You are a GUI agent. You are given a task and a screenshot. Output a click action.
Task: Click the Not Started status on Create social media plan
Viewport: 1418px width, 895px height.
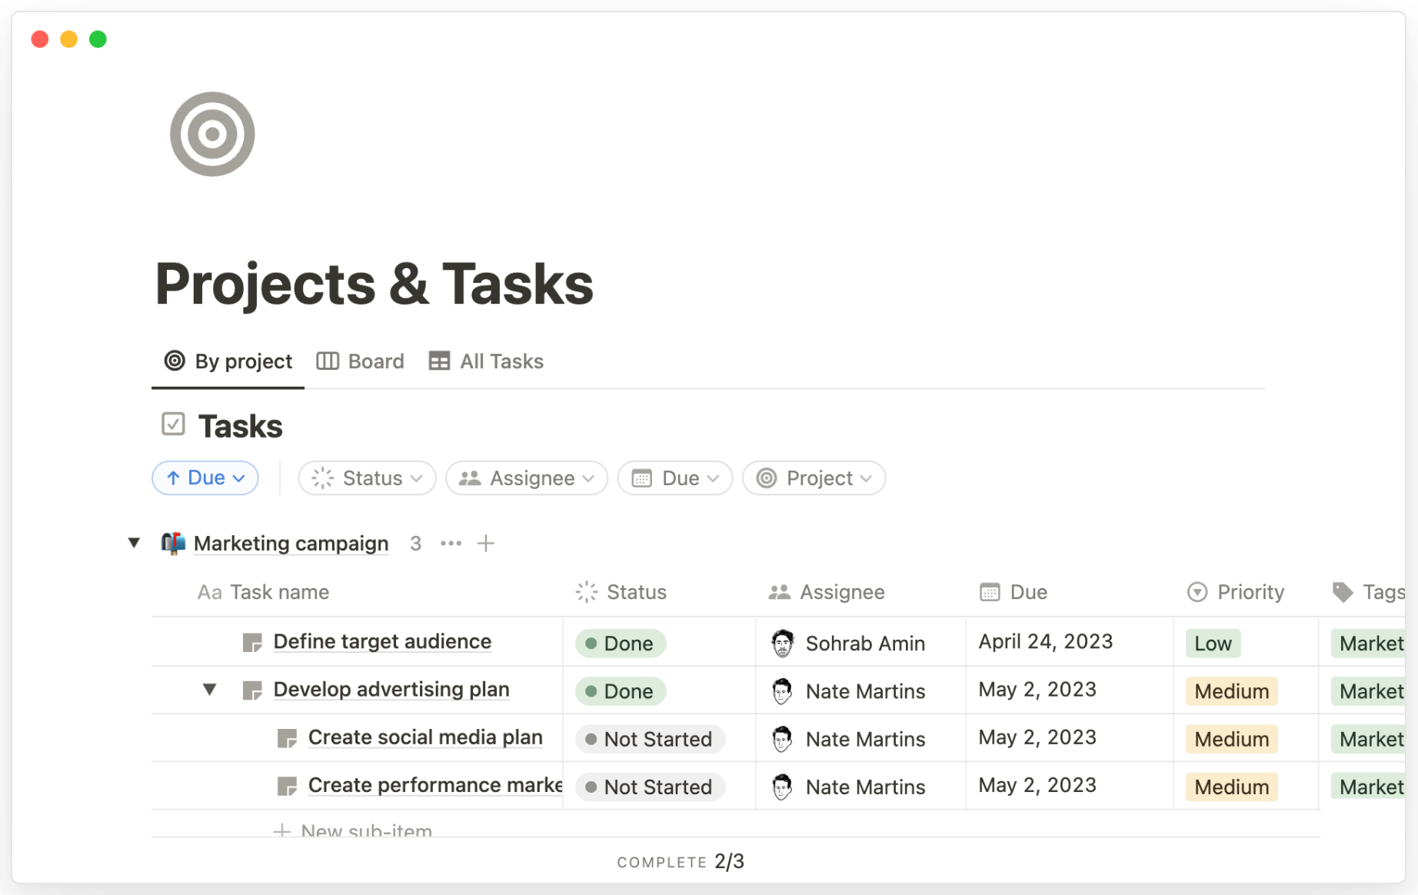point(650,739)
